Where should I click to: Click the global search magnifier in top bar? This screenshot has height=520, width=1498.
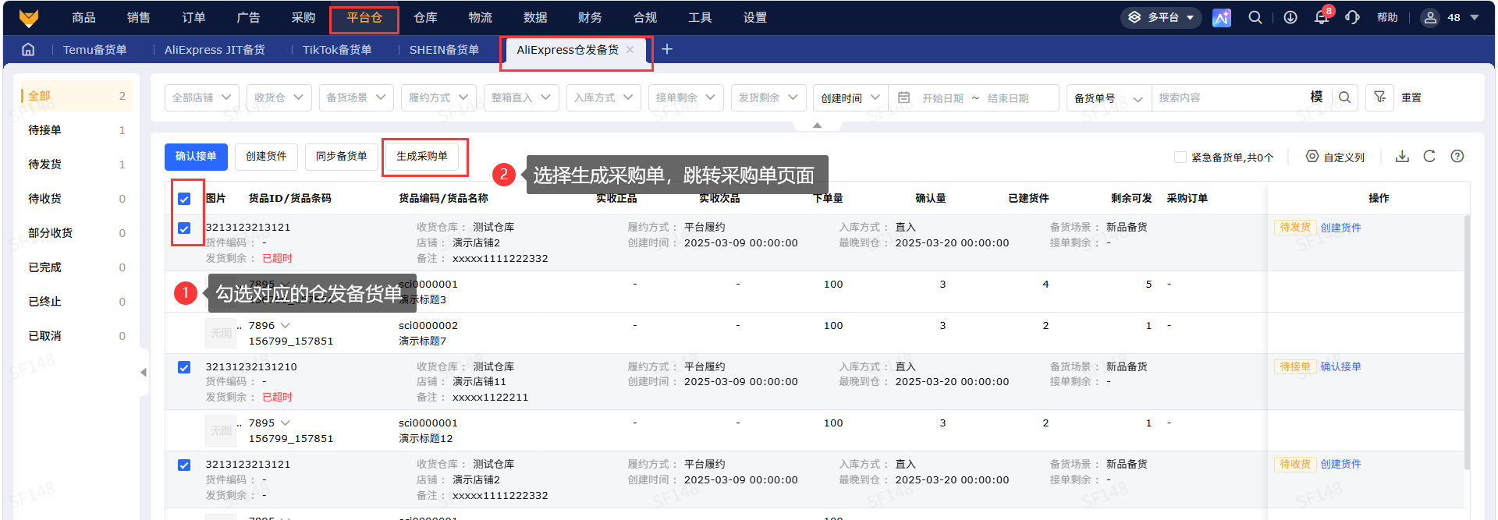(x=1255, y=17)
